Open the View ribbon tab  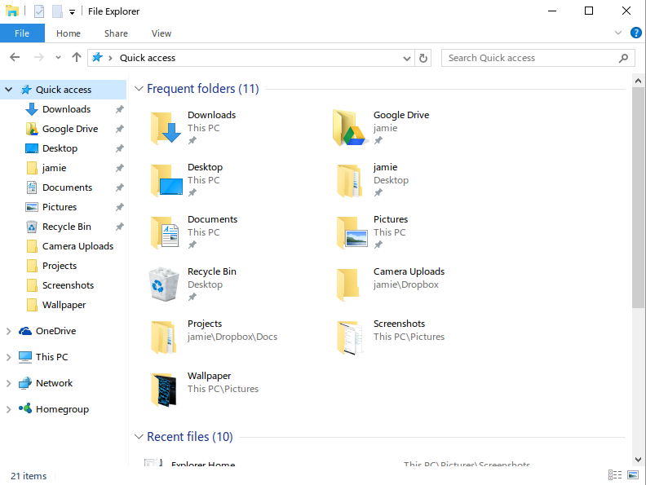pyautogui.click(x=161, y=33)
